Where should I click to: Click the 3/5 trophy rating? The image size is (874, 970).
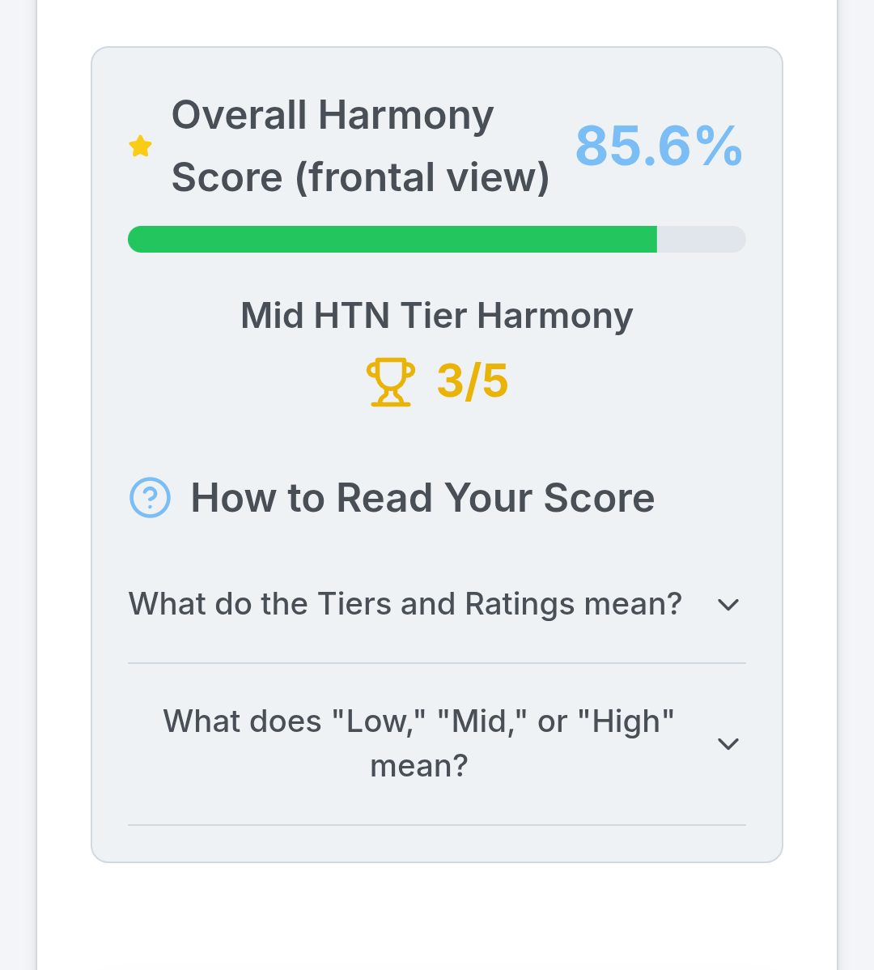473,381
